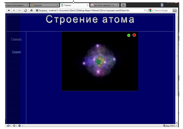Expand the address bar history dropdown
Image resolution: width=183 pixels, height=129 pixels.
[x=145, y=10]
